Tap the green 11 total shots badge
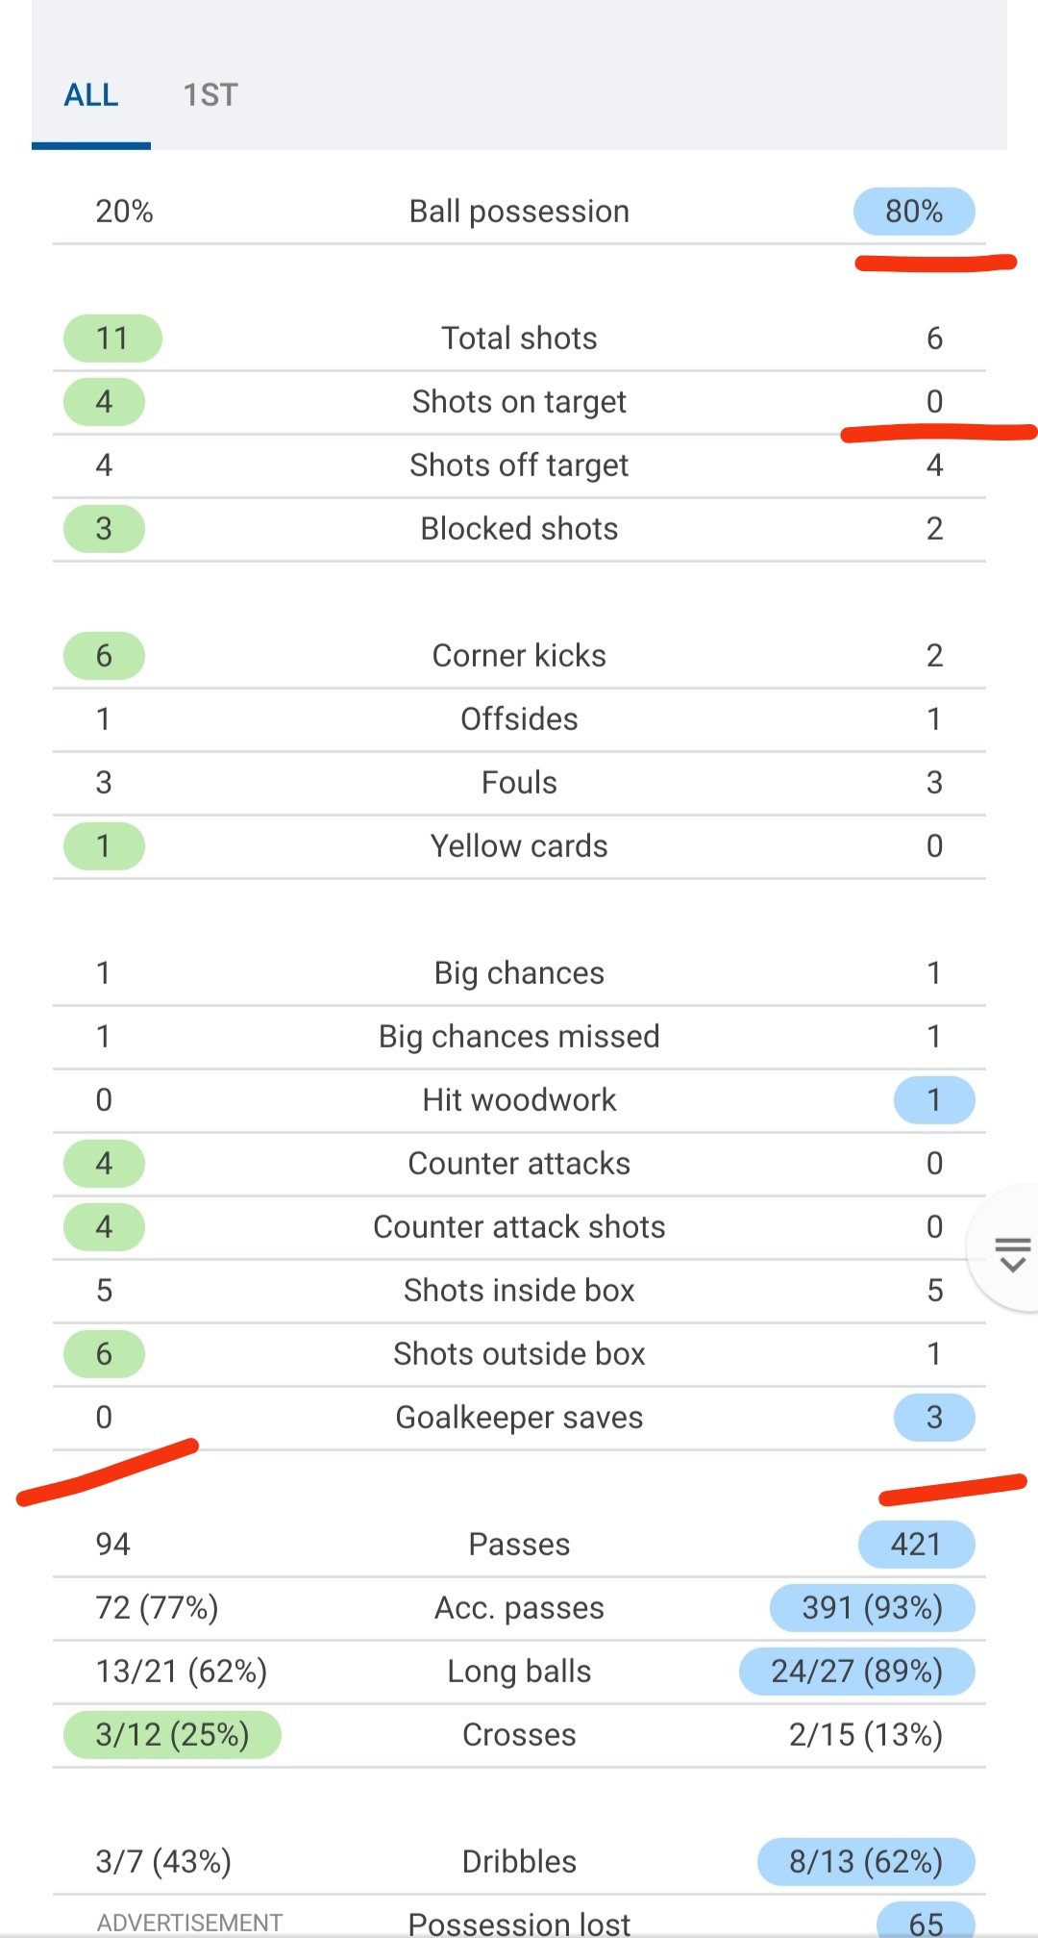The height and width of the screenshot is (1938, 1038). click(112, 339)
